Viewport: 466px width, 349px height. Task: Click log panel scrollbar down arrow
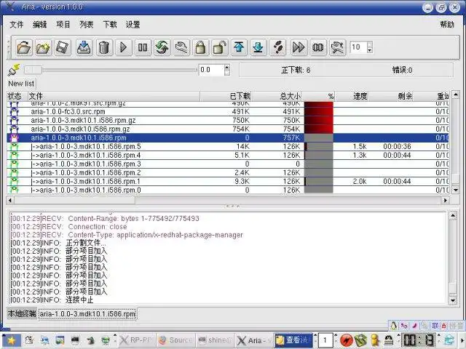(x=453, y=300)
